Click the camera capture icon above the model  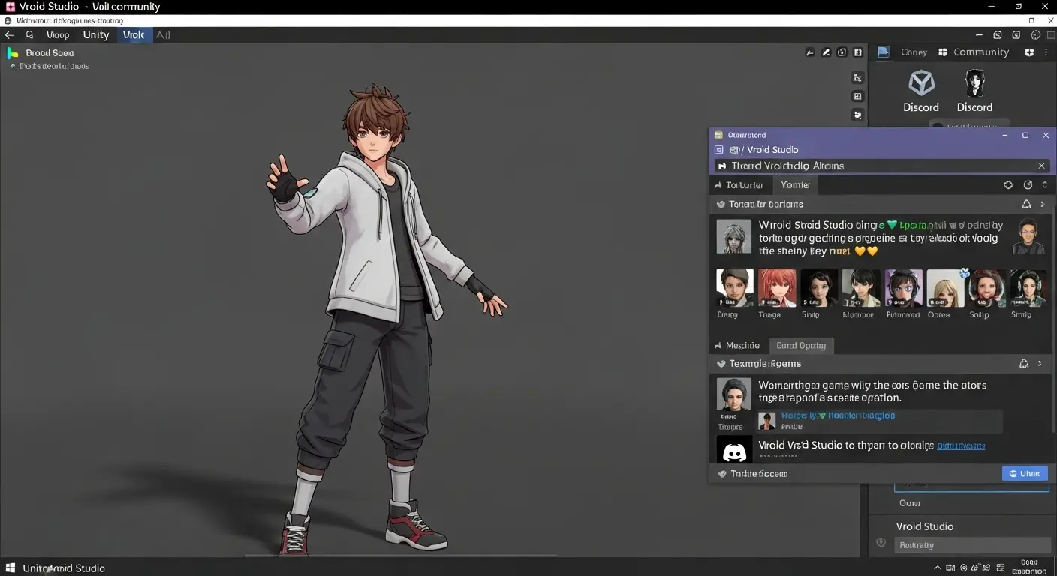pos(842,52)
